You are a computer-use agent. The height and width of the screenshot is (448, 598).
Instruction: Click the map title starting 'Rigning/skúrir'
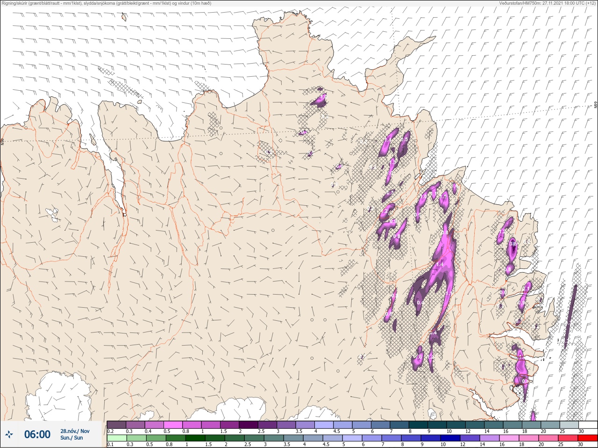[107, 3]
